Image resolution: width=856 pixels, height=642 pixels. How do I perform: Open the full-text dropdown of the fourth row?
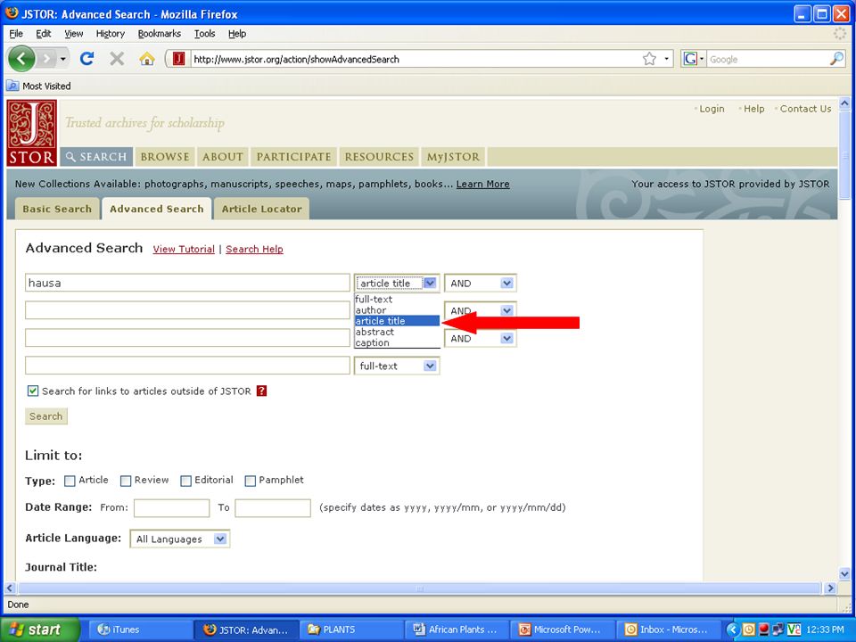click(397, 366)
